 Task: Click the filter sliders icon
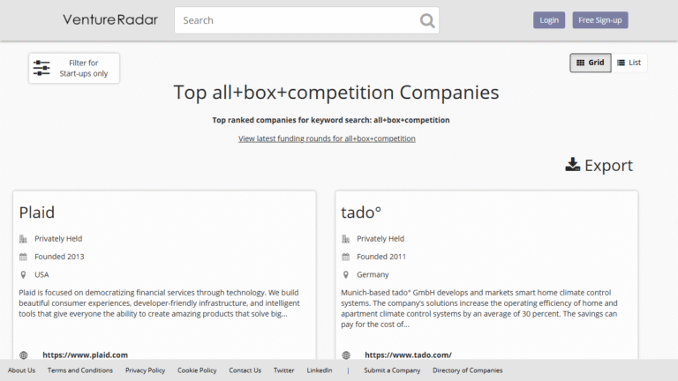pos(41,68)
